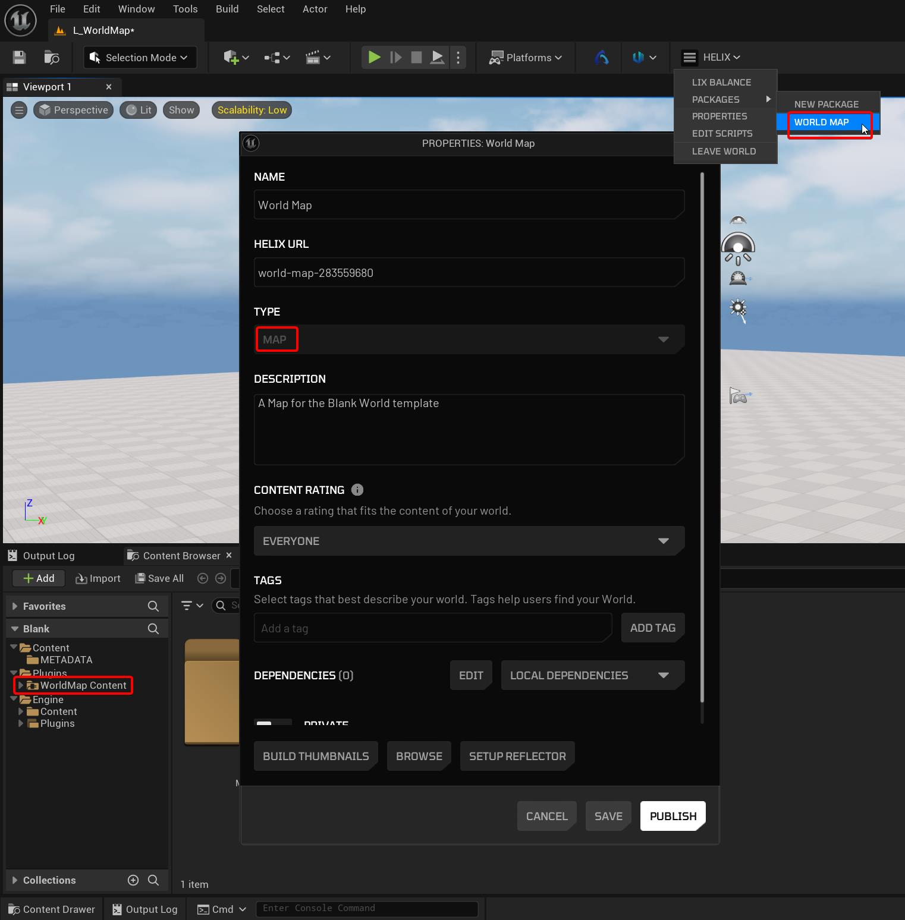The width and height of the screenshot is (905, 920).
Task: Click the BUILD THUMBNAILS button
Action: point(316,756)
